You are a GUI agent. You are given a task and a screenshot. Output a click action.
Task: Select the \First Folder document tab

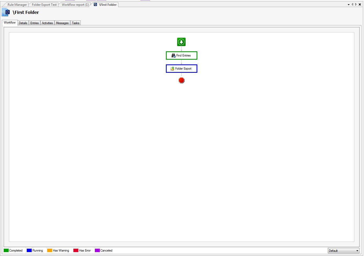click(x=105, y=5)
